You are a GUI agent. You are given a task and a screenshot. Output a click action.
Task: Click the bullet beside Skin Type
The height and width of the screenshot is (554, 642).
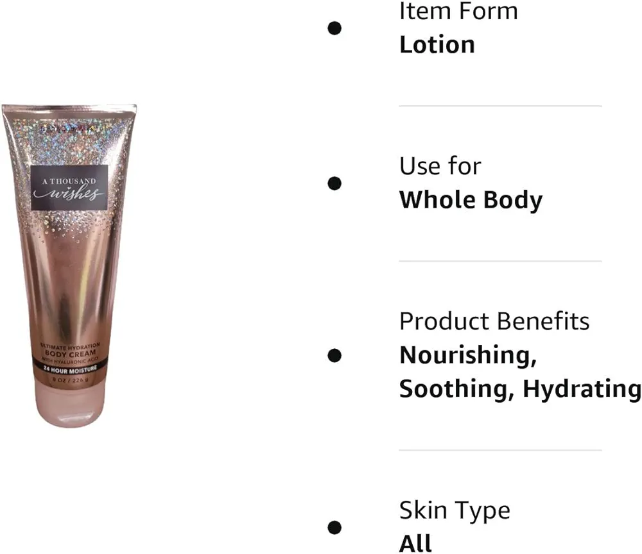point(334,528)
